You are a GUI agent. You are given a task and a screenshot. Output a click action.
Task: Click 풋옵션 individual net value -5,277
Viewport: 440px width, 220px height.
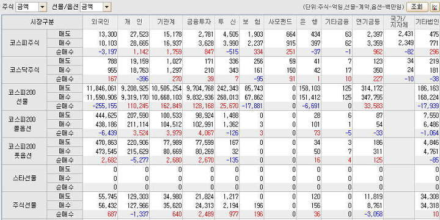point(139,159)
